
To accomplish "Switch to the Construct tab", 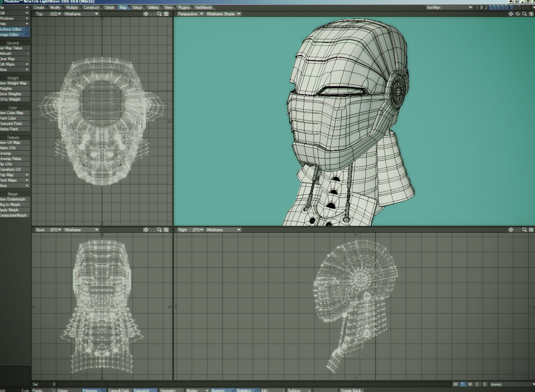I will [x=91, y=7].
